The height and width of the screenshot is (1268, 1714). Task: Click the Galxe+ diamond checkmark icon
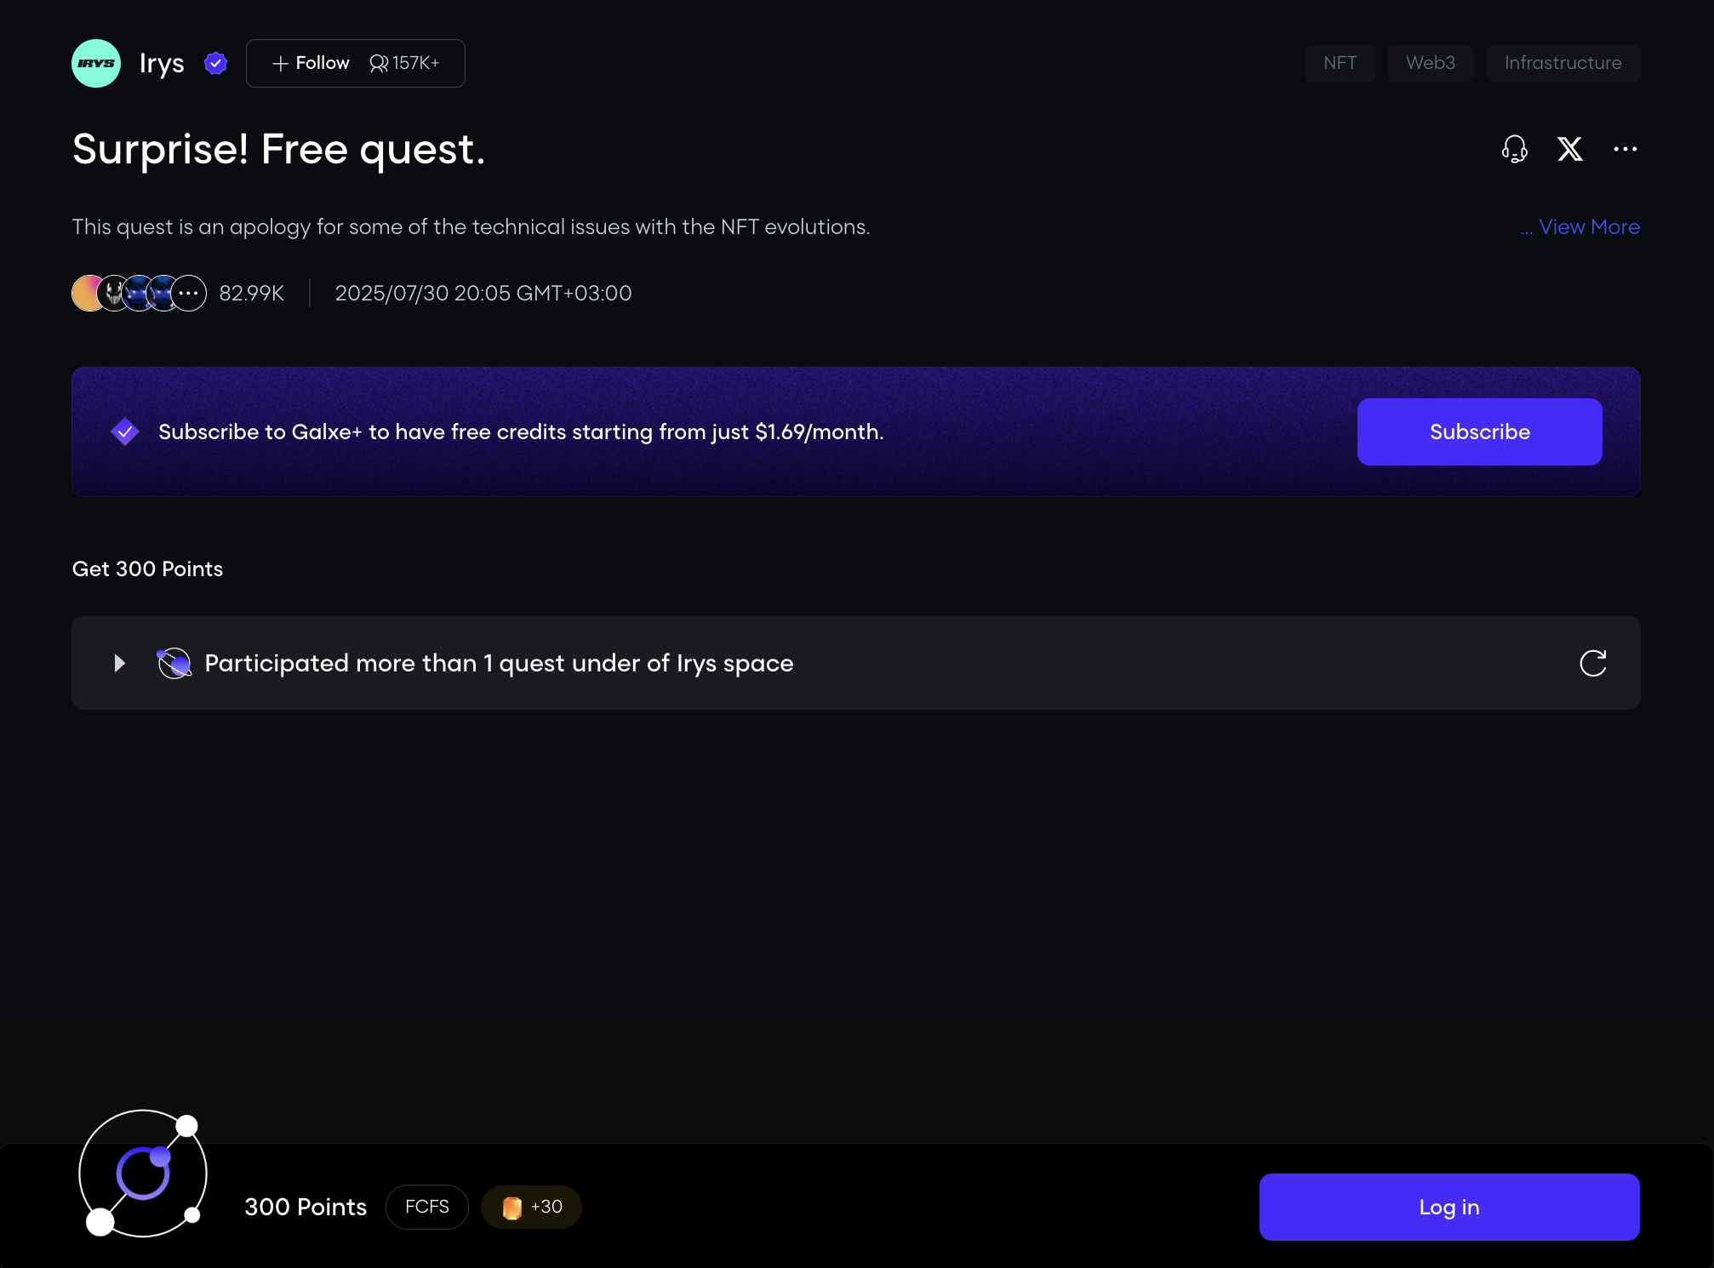coord(125,431)
